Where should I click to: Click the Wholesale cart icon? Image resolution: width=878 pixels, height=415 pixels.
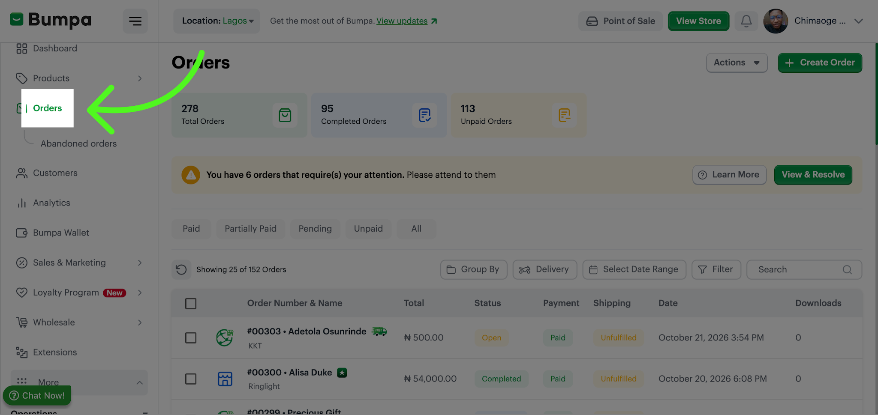click(x=22, y=322)
